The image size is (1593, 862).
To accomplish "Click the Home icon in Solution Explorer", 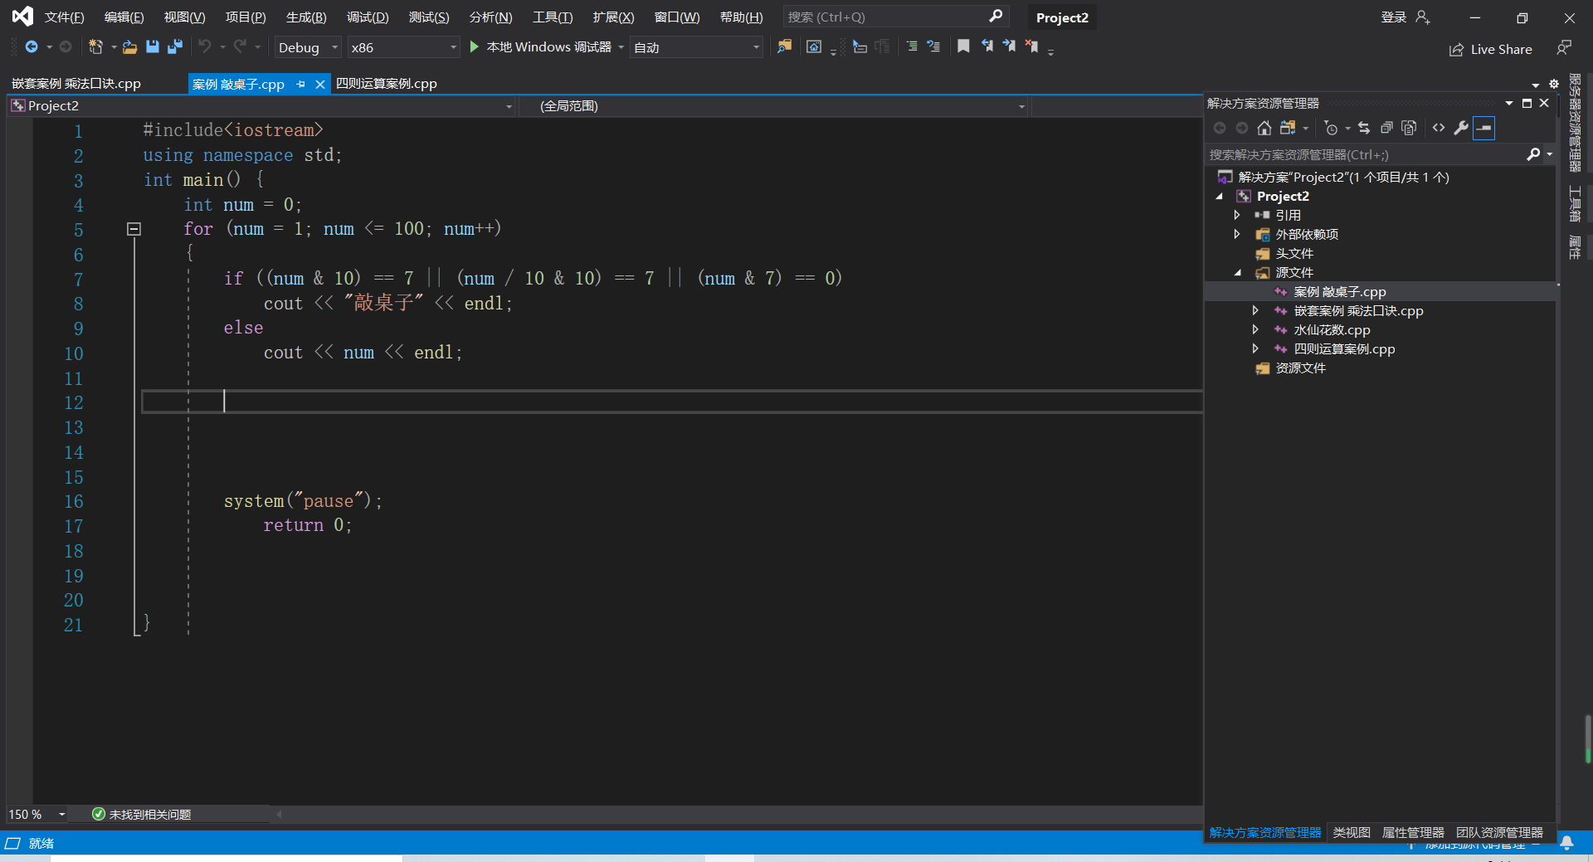I will 1264,128.
